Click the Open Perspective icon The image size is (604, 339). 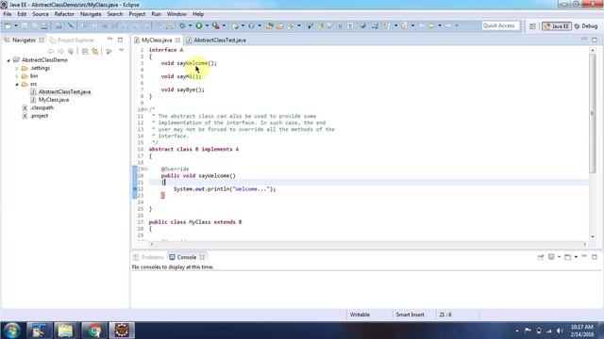[x=532, y=26]
